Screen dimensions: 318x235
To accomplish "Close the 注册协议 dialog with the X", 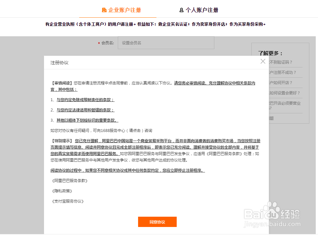I will click(x=263, y=61).
